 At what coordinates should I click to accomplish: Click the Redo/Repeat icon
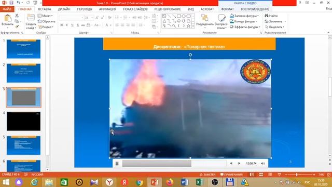[28, 3]
